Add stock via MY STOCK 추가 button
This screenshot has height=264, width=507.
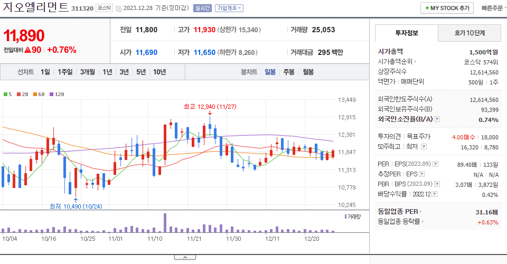(447, 8)
